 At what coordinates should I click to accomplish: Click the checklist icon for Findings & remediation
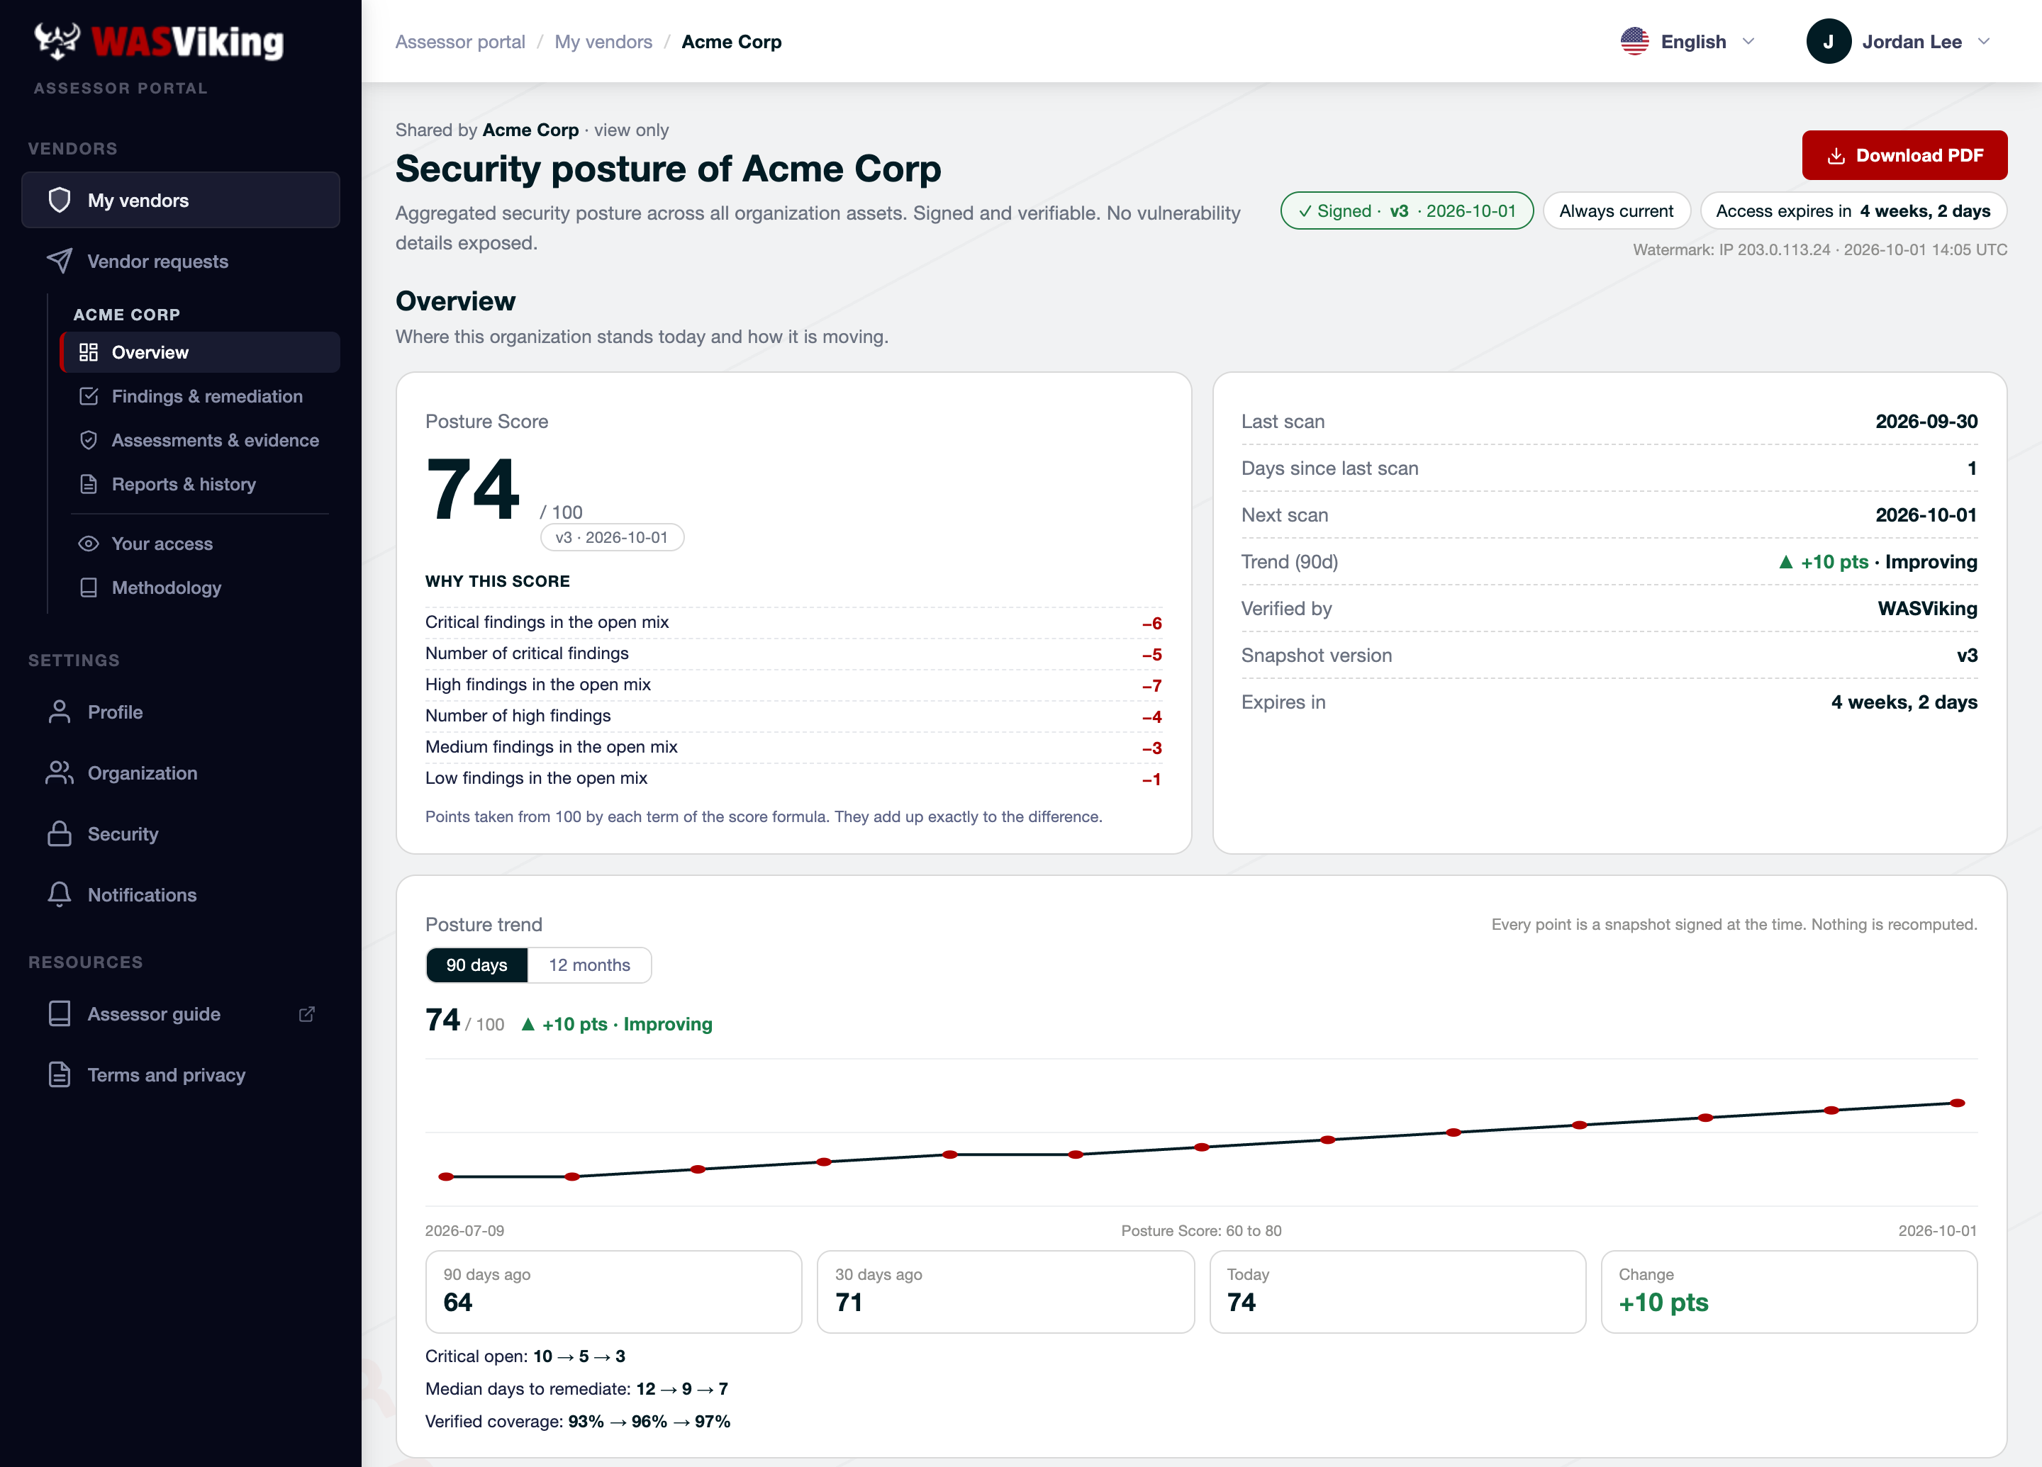click(88, 396)
